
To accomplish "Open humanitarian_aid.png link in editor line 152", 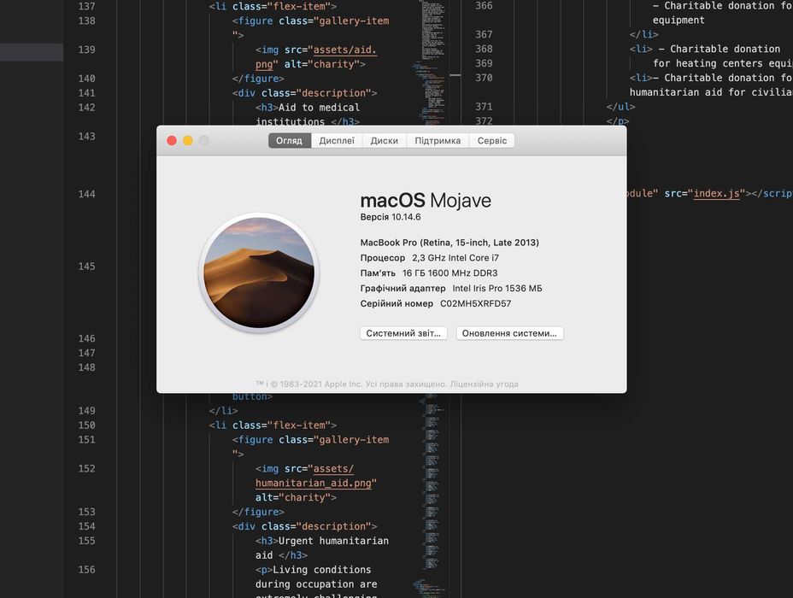I will click(x=314, y=484).
